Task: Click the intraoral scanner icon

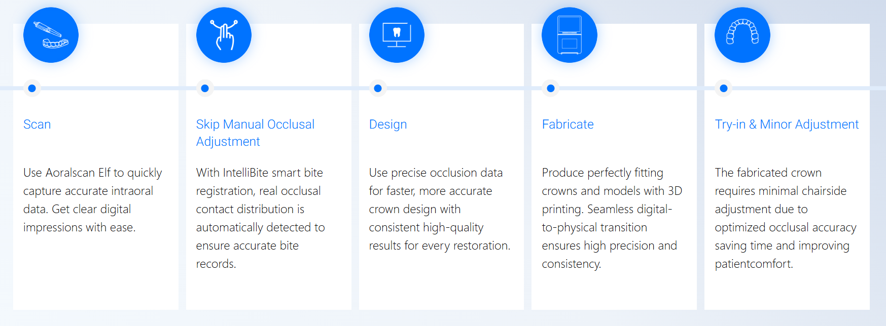Action: tap(51, 35)
